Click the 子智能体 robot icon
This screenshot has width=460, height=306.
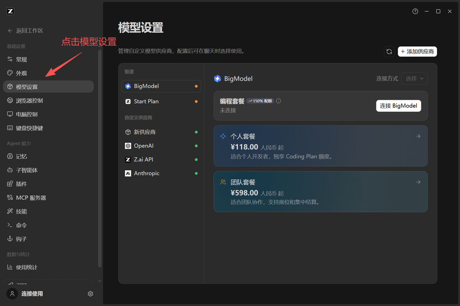pos(10,170)
